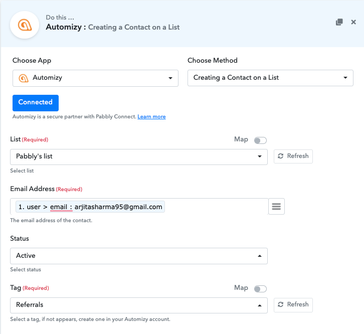Click the mapped email address tag
This screenshot has height=334, width=364.
click(90, 207)
